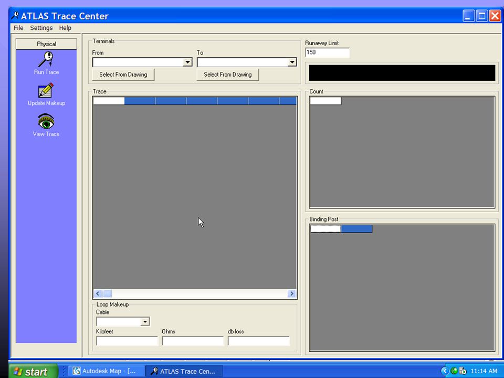Click the Trace horizontal scrollbar thumb
Viewport: 504px width, 378px height.
(x=107, y=293)
